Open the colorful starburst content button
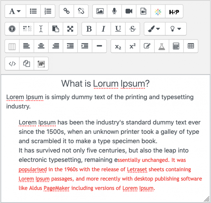Viewport: 211px width, 203px height. 158,11
